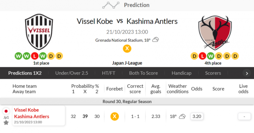254x133 pixels.
Task: Open the Both To Score tab
Action: (143, 73)
